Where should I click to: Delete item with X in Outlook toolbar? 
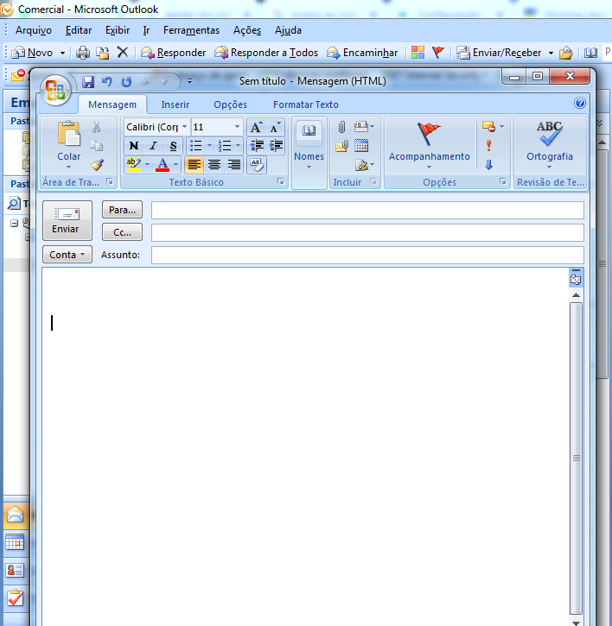click(x=123, y=53)
